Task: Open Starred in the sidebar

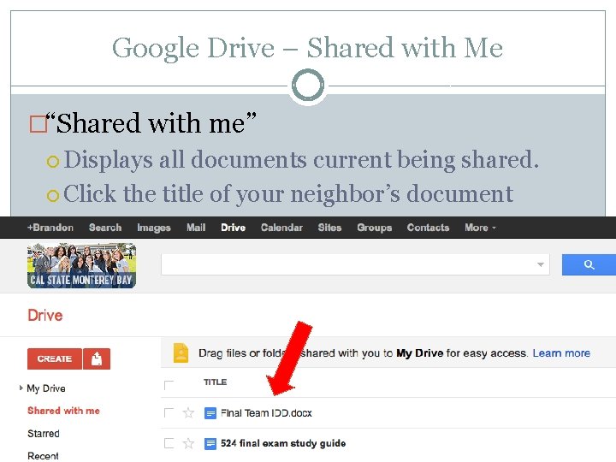Action: pos(44,434)
